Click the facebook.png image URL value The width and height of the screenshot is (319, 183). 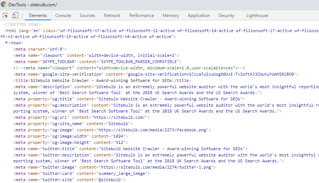click(152, 130)
